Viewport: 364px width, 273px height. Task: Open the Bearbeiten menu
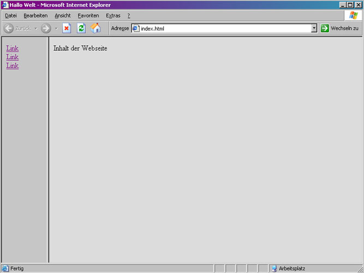point(35,16)
